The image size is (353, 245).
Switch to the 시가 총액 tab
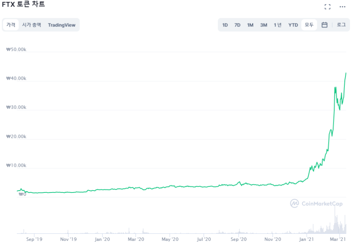32,25
